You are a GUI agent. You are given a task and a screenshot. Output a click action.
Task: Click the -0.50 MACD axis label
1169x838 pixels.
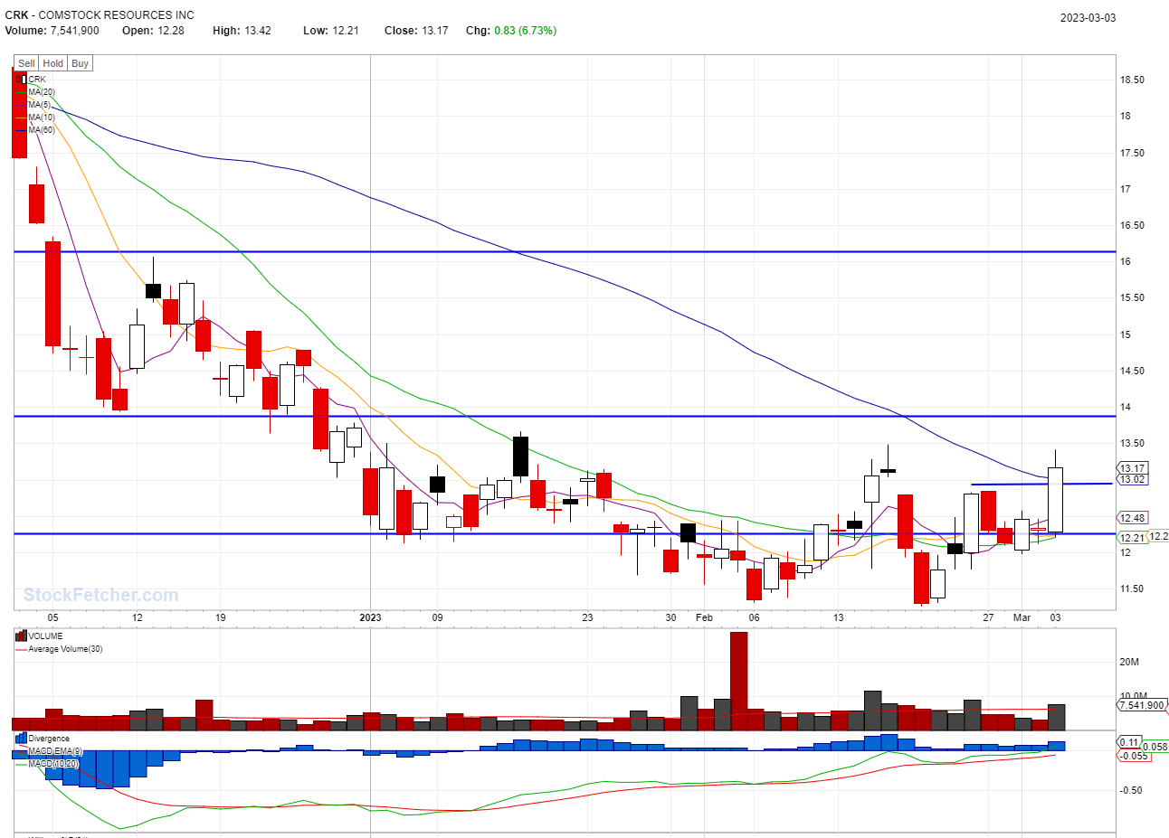point(1130,790)
